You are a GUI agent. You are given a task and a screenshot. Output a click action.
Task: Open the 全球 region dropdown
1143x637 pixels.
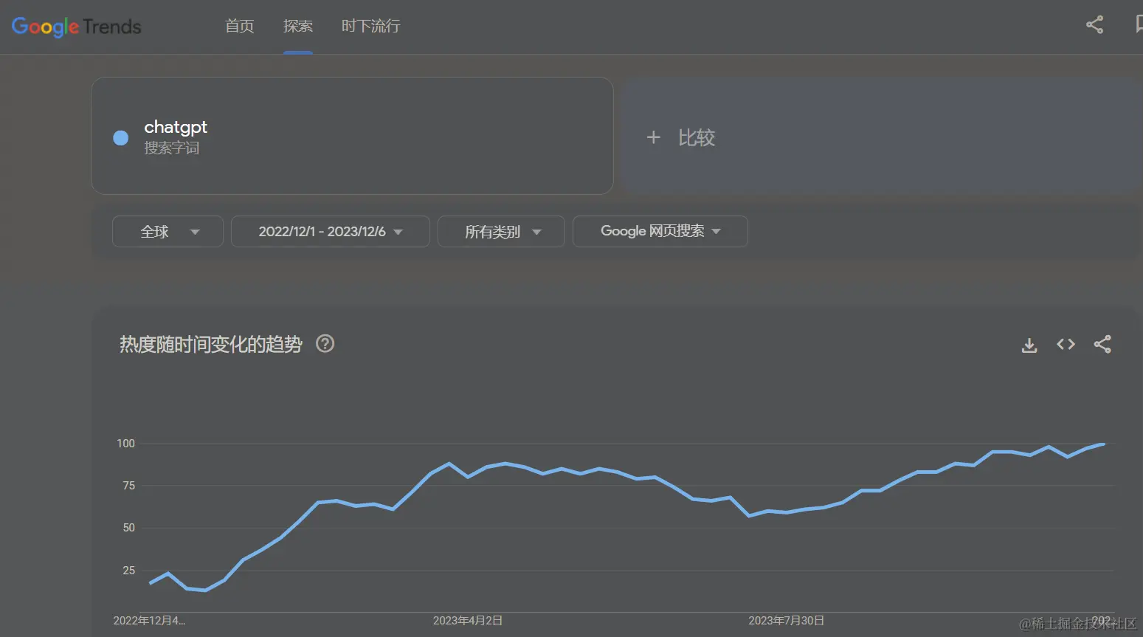pyautogui.click(x=168, y=231)
